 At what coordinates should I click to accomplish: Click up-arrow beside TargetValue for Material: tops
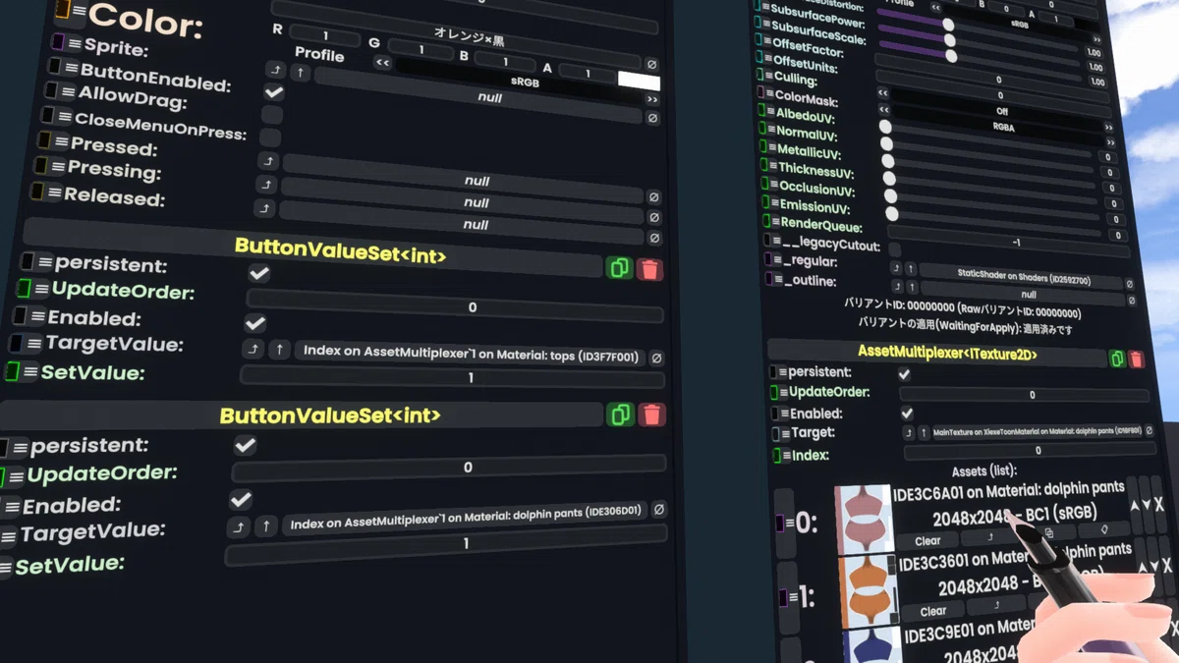[x=280, y=350]
